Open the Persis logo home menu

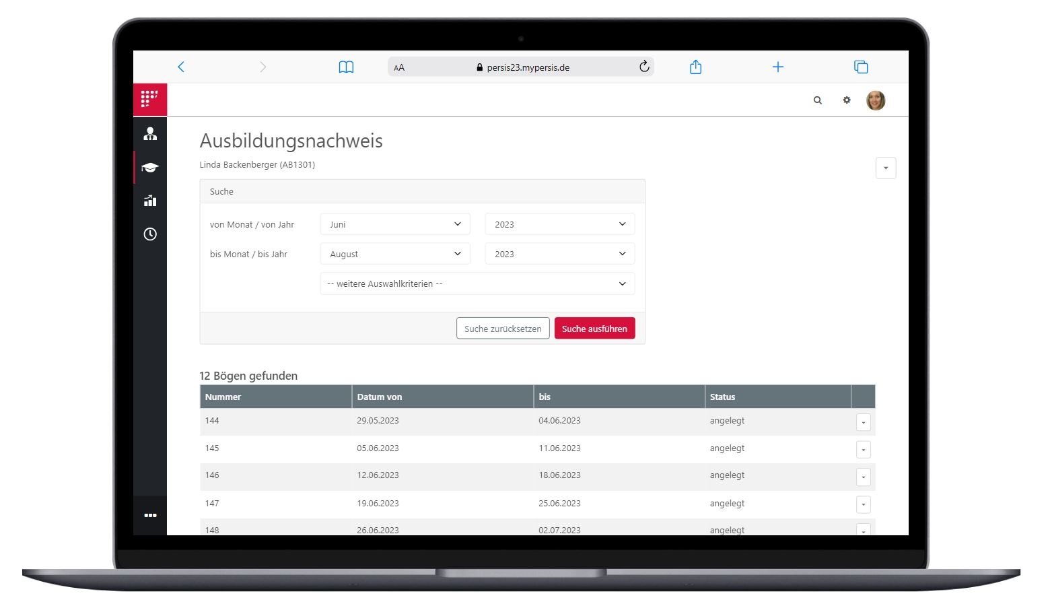coord(150,100)
